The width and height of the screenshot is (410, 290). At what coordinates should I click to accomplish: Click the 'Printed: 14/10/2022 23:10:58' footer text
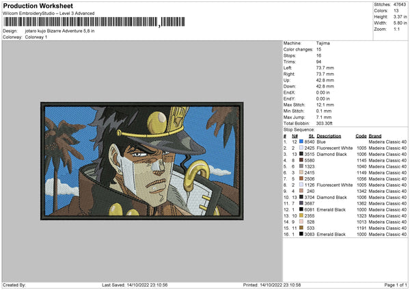(272, 285)
